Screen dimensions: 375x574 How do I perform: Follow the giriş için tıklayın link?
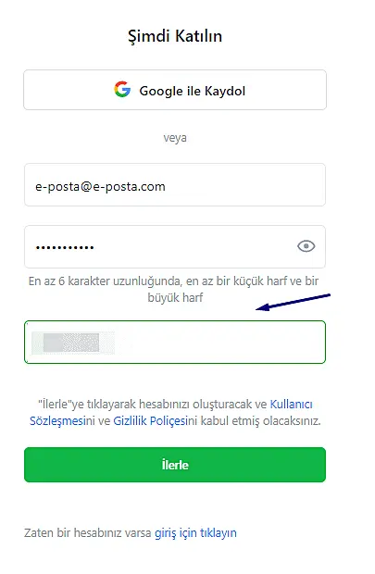point(195,533)
